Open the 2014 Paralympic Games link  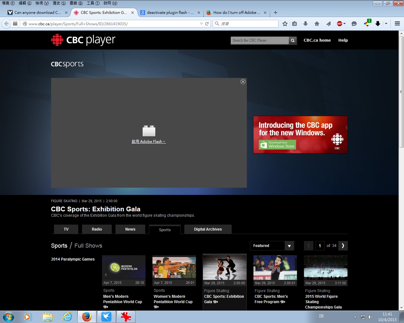(73, 259)
